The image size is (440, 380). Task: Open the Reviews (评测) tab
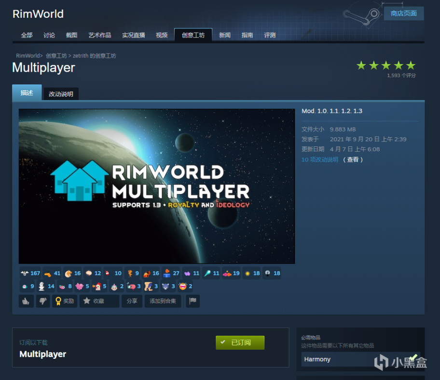tap(270, 35)
